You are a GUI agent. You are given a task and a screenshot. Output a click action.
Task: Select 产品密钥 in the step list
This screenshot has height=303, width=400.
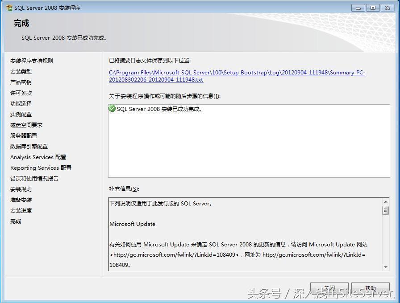pos(21,82)
